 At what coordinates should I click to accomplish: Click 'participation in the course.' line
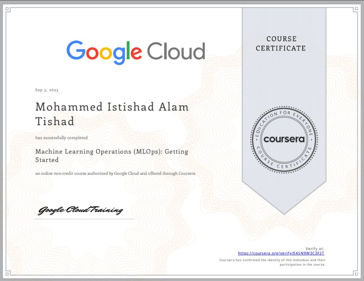(x=303, y=265)
